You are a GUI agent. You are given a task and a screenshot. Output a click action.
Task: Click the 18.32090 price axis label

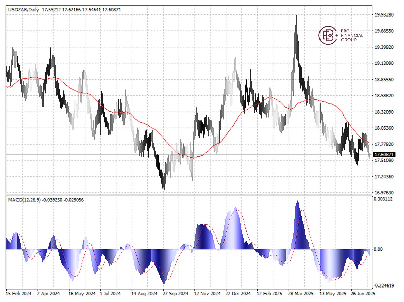click(384, 112)
